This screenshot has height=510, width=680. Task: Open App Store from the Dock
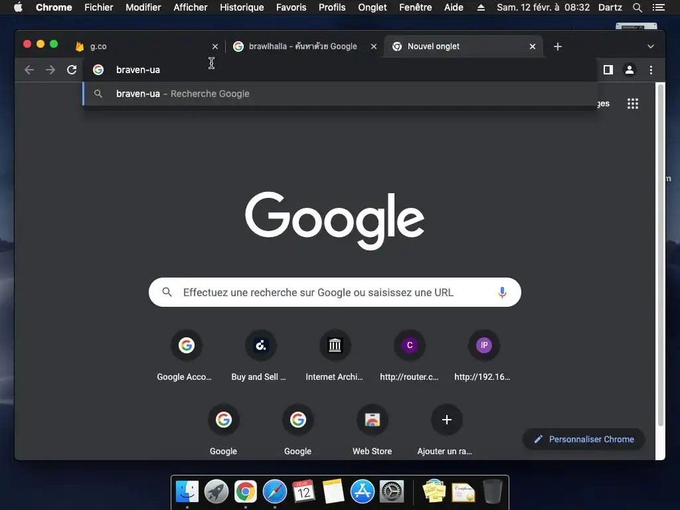(362, 492)
